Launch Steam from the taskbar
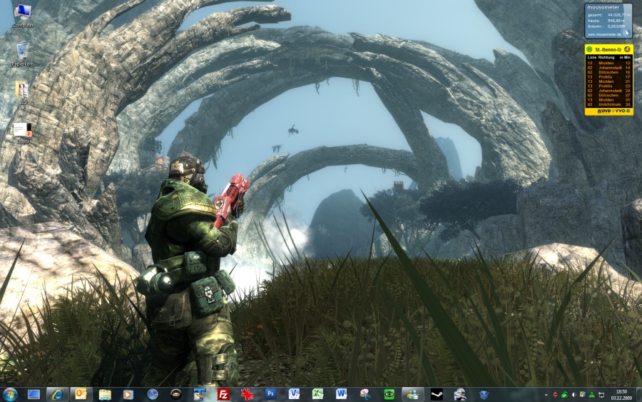 tap(437, 395)
